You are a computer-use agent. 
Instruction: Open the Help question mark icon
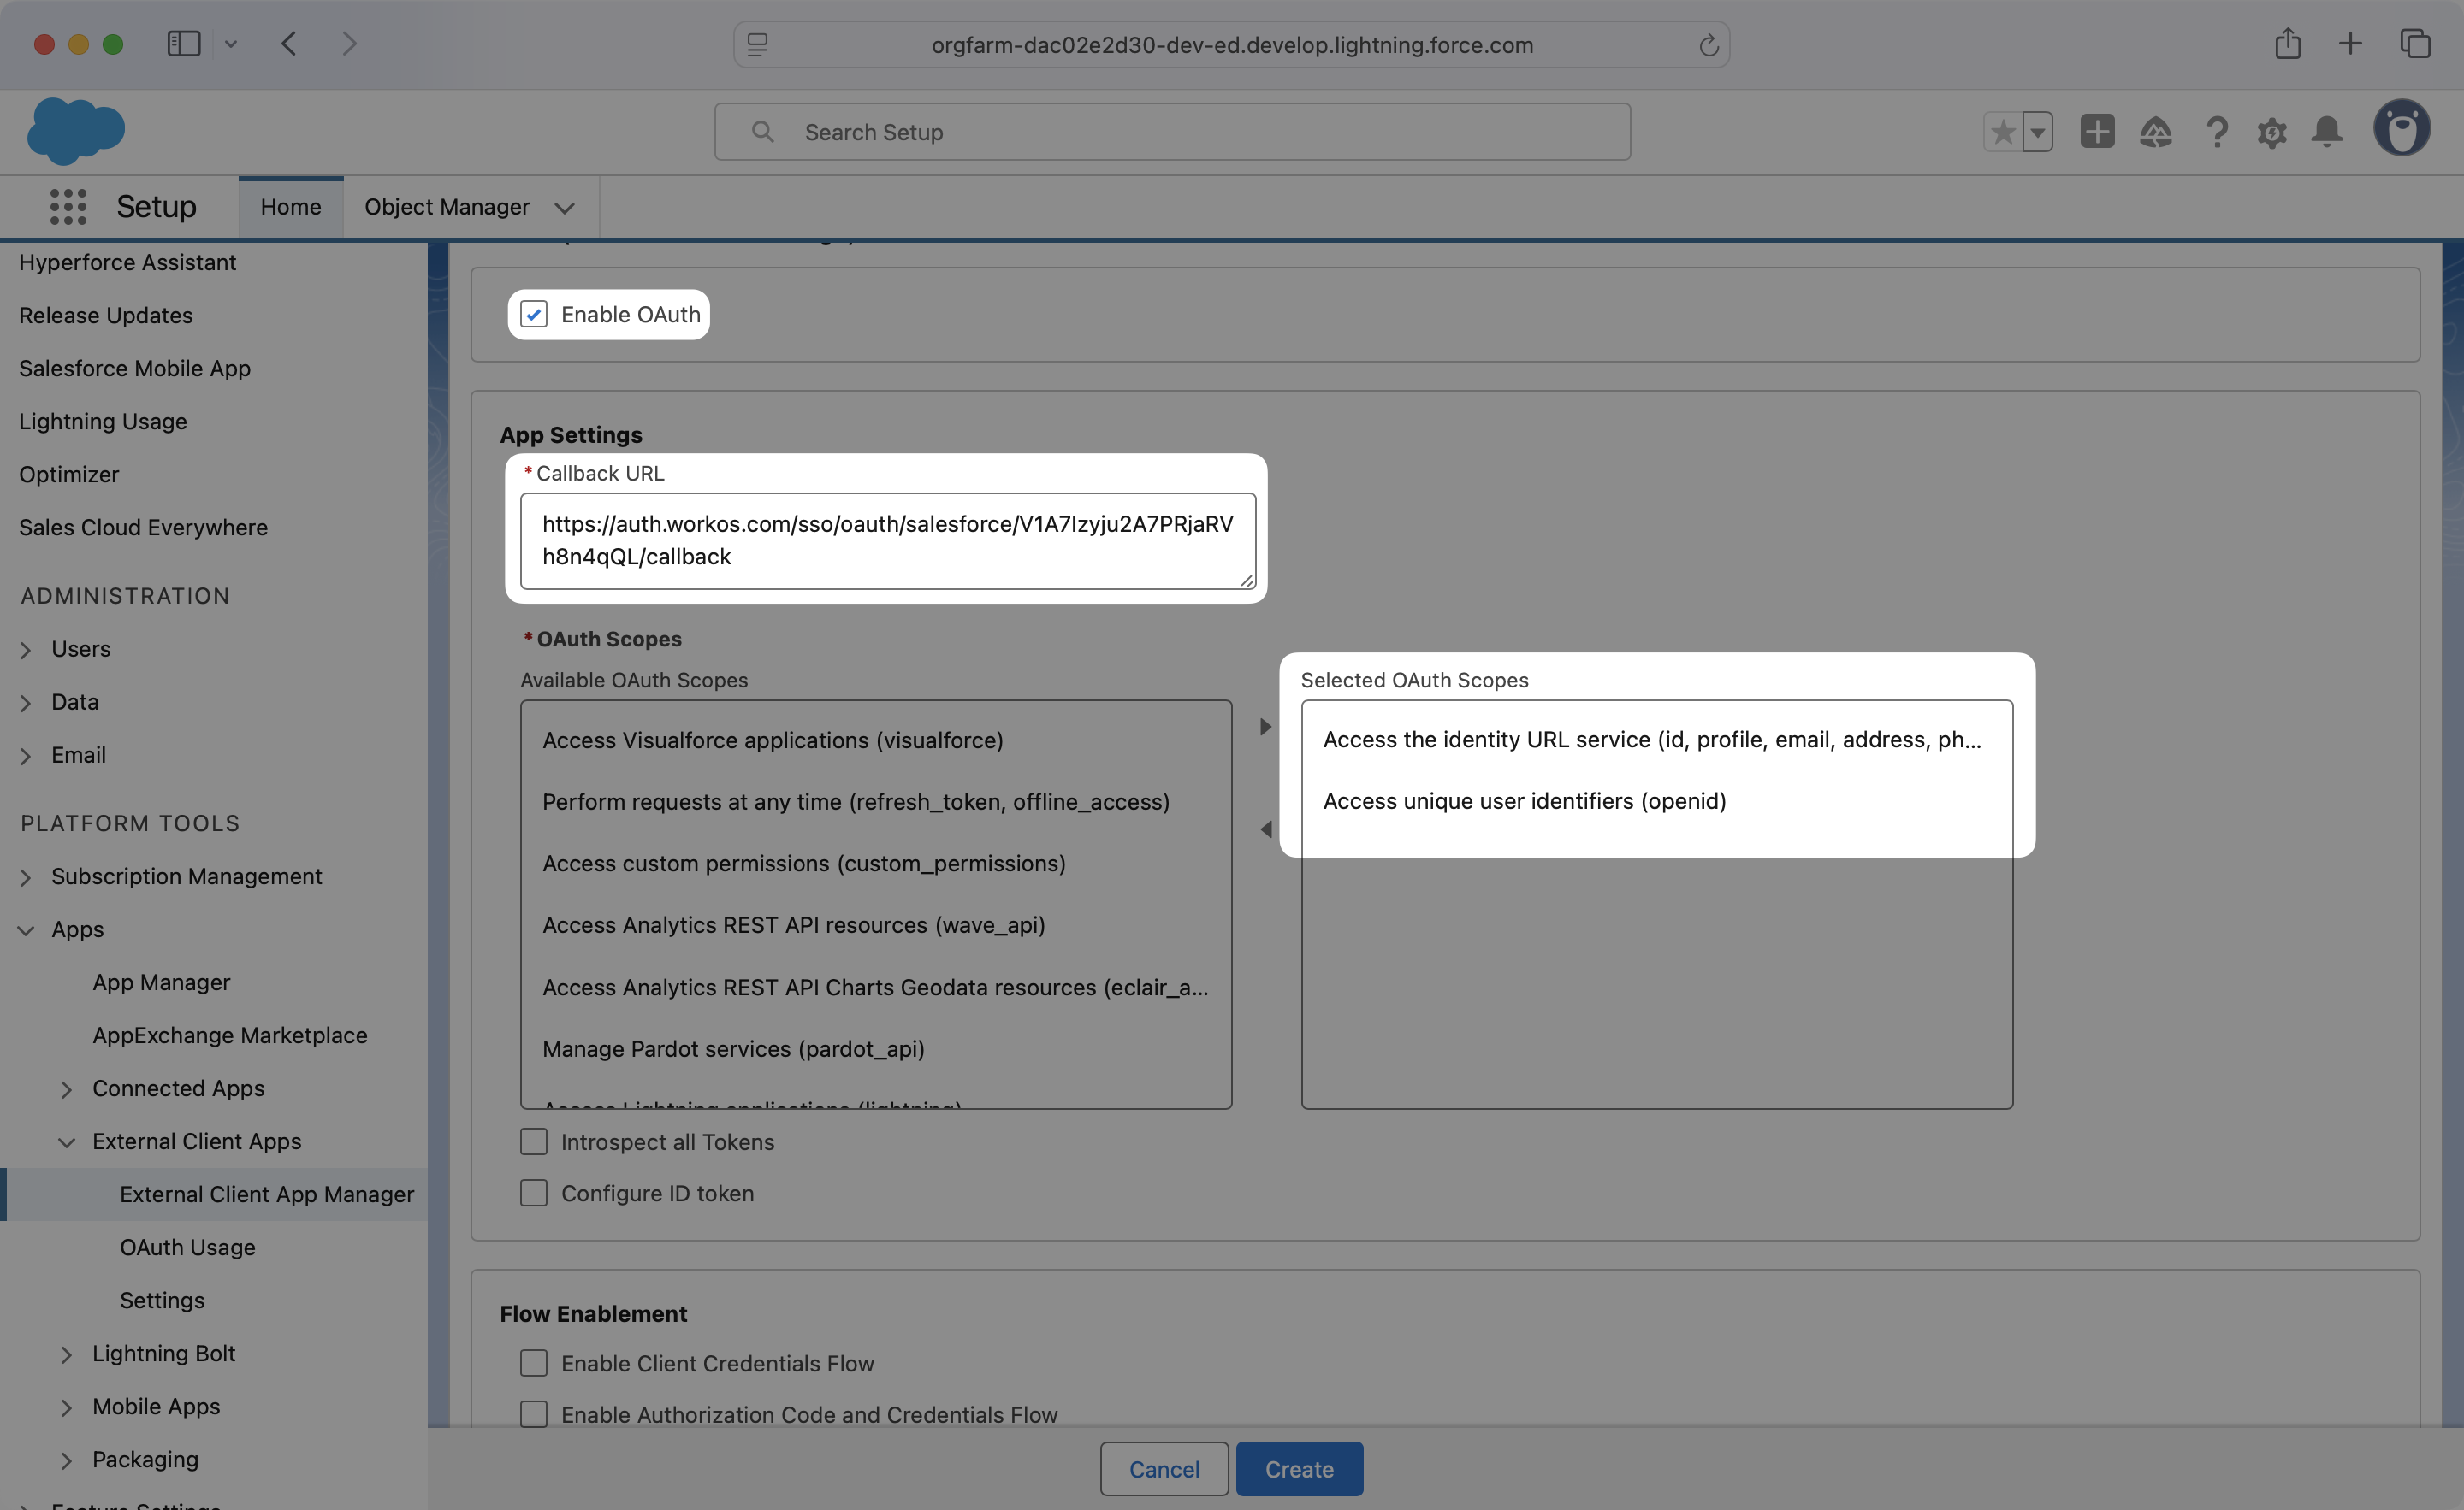pos(2216,132)
